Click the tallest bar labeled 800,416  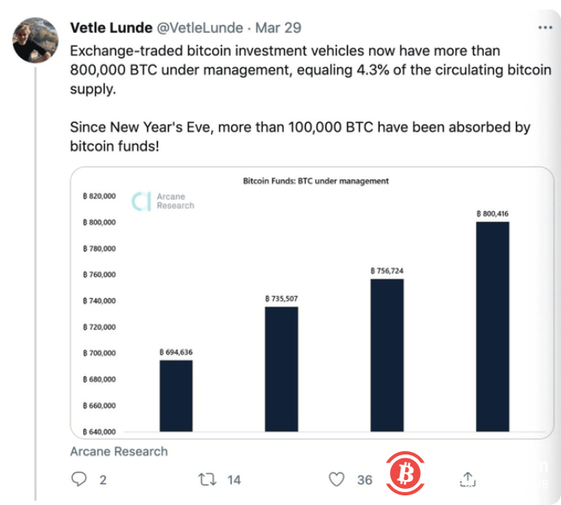click(x=492, y=326)
